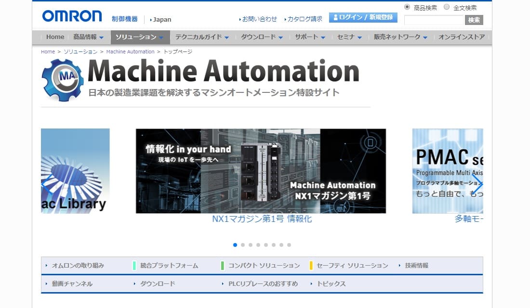
Task: Expand the 商品情報 menu
Action: (x=89, y=37)
